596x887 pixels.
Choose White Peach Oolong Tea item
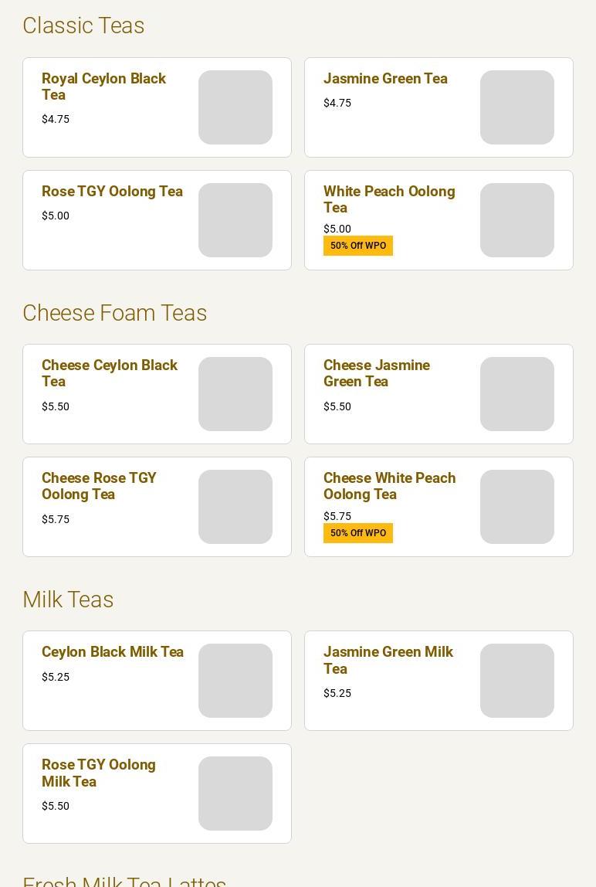[439, 220]
